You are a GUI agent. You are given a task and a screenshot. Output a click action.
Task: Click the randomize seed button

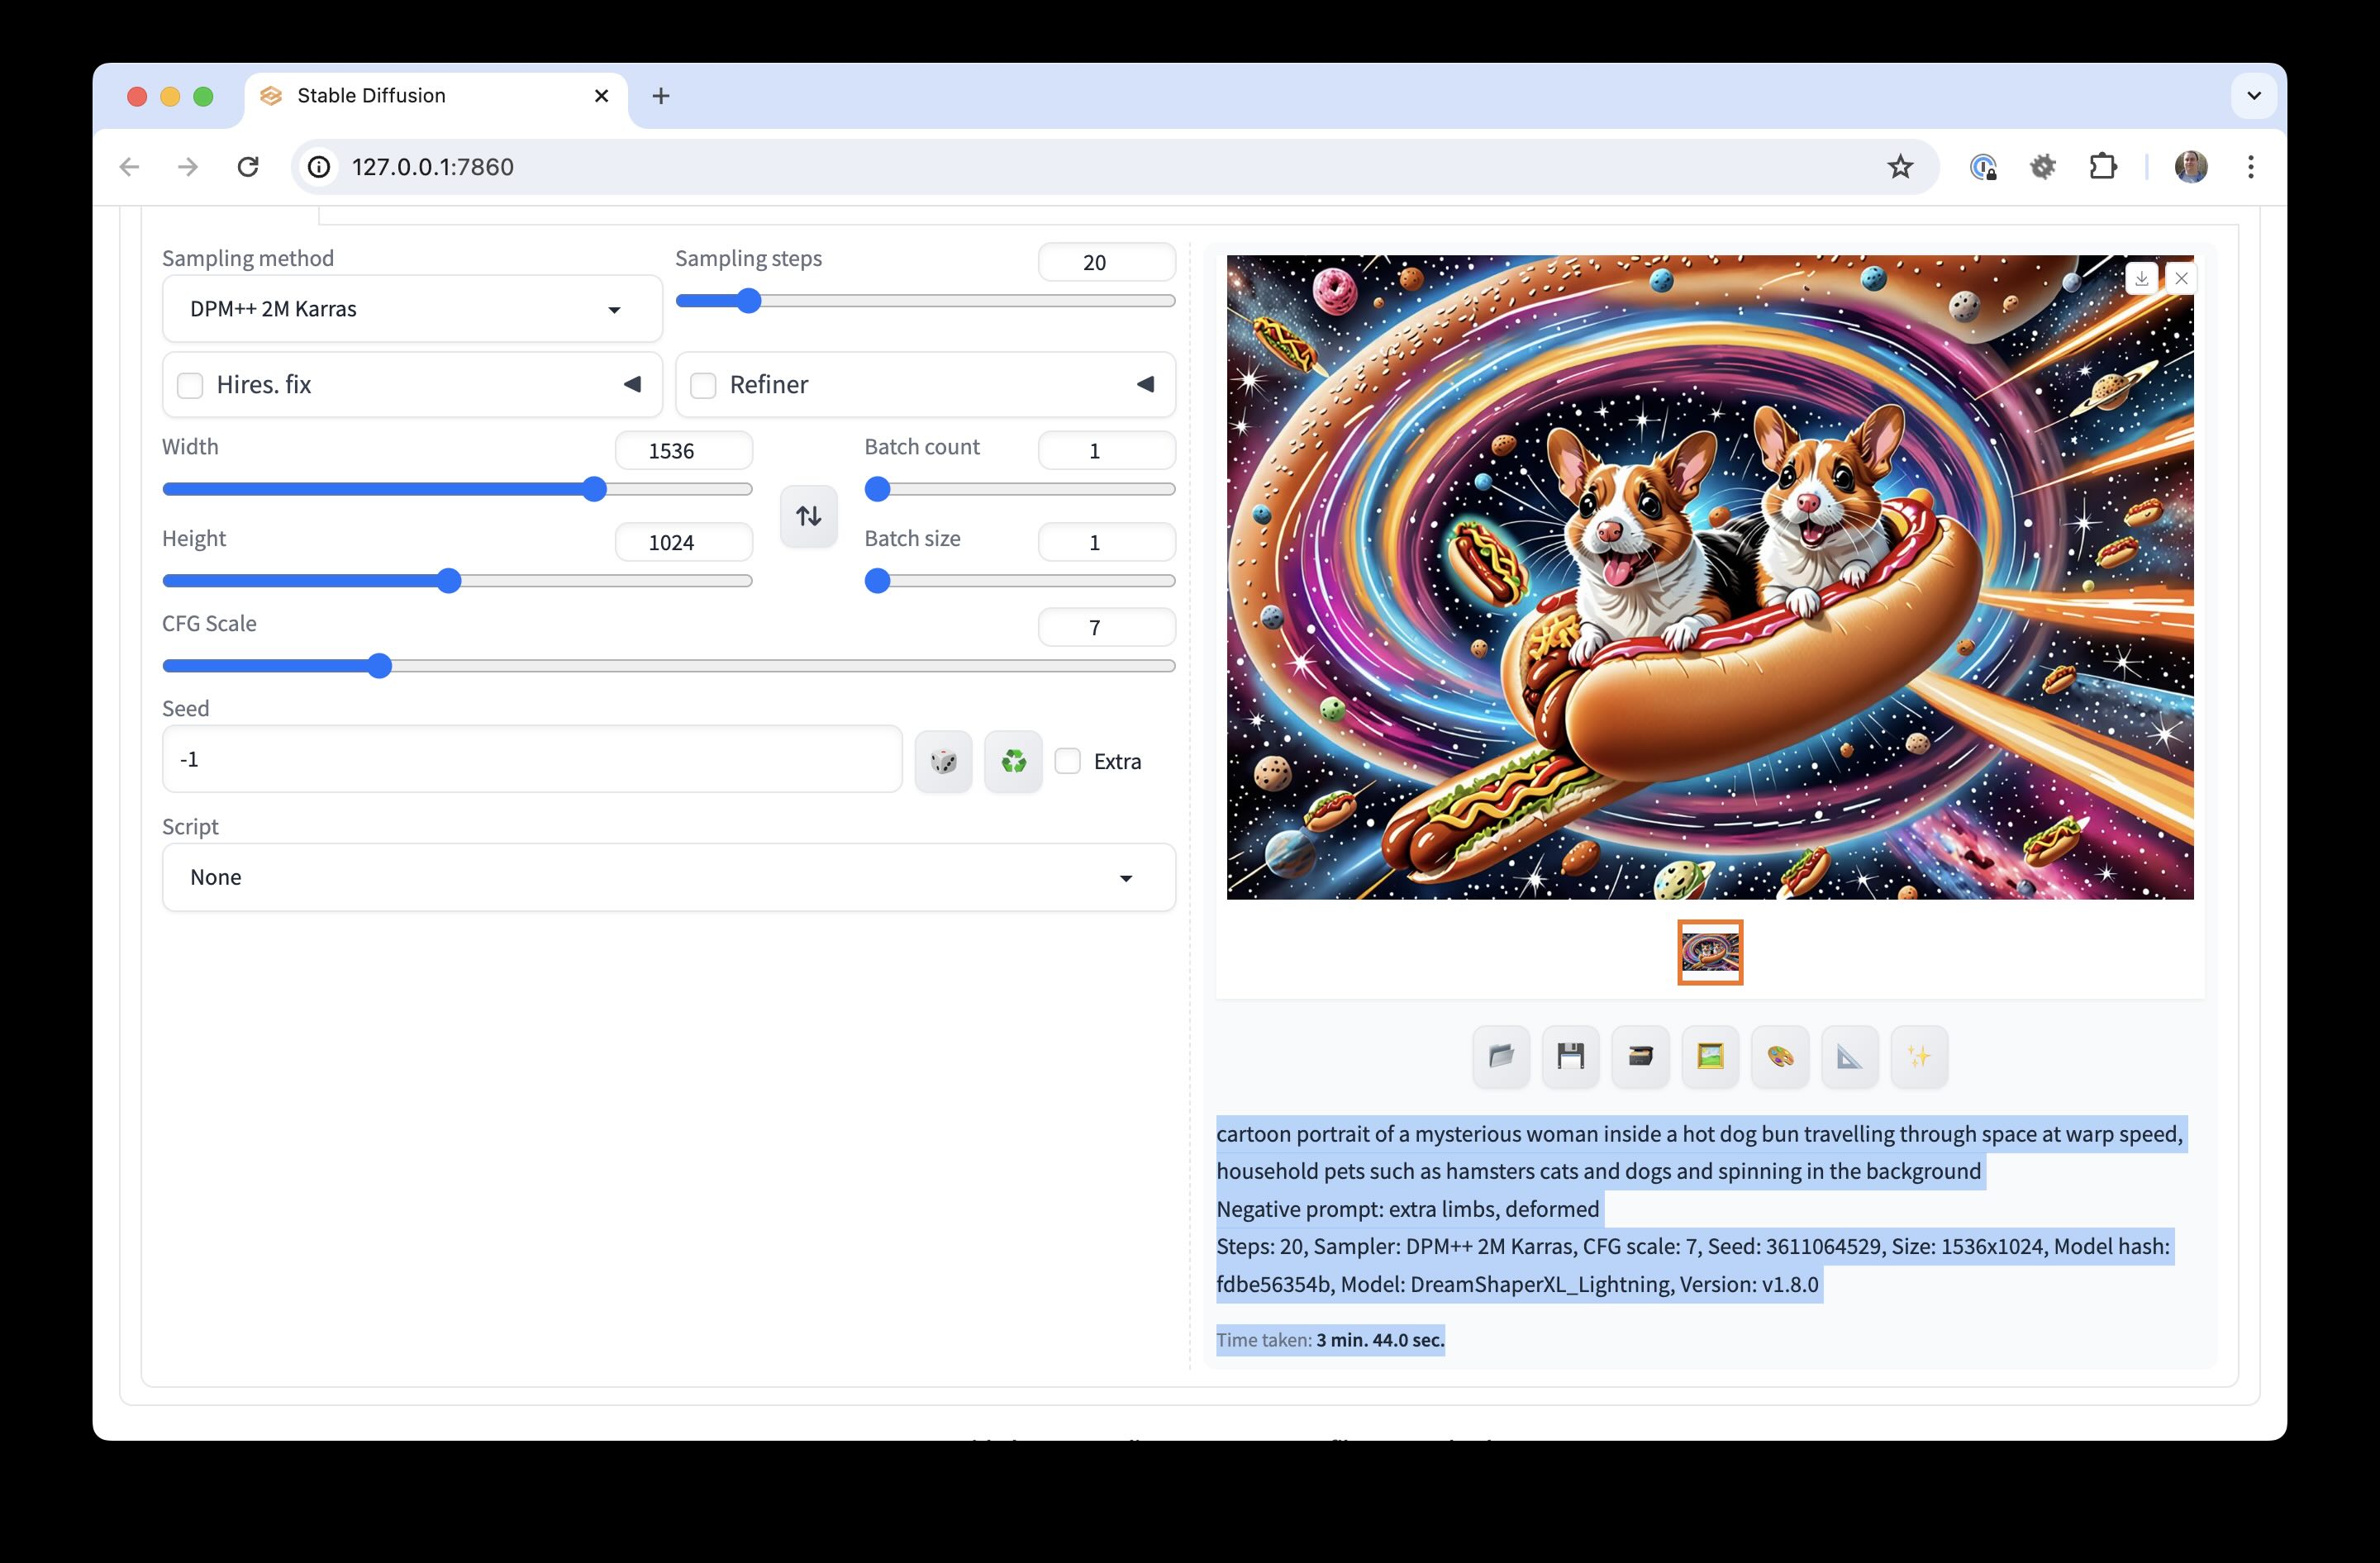944,761
